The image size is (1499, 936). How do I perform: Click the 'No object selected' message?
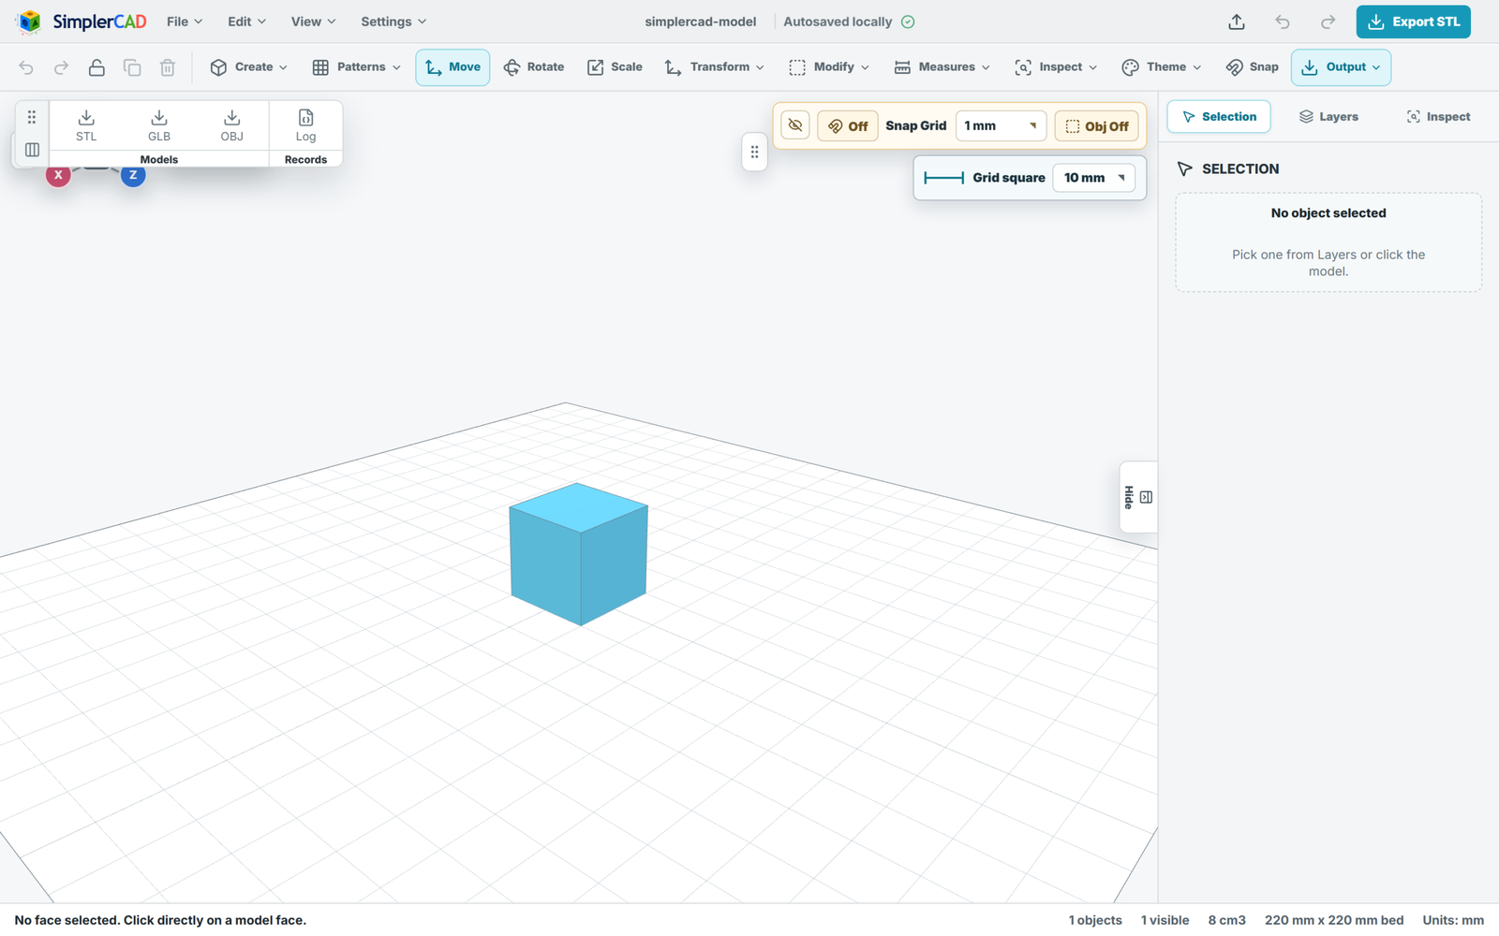click(x=1328, y=213)
